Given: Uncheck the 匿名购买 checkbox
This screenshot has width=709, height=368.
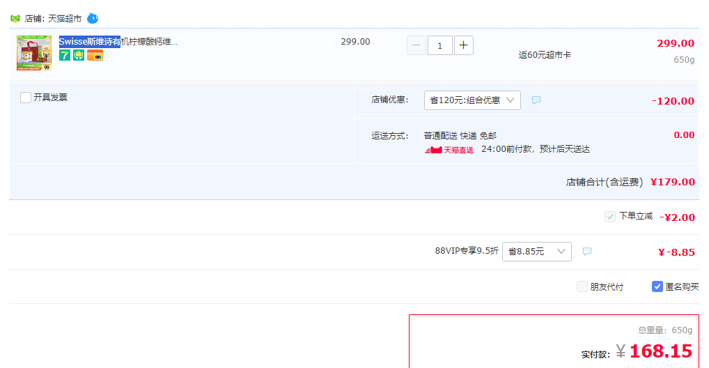Looking at the screenshot, I should click(x=657, y=286).
